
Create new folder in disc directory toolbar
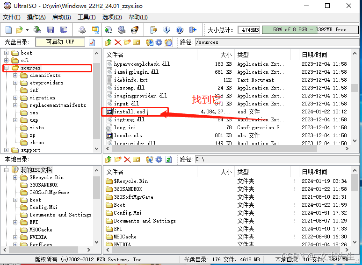point(127,42)
